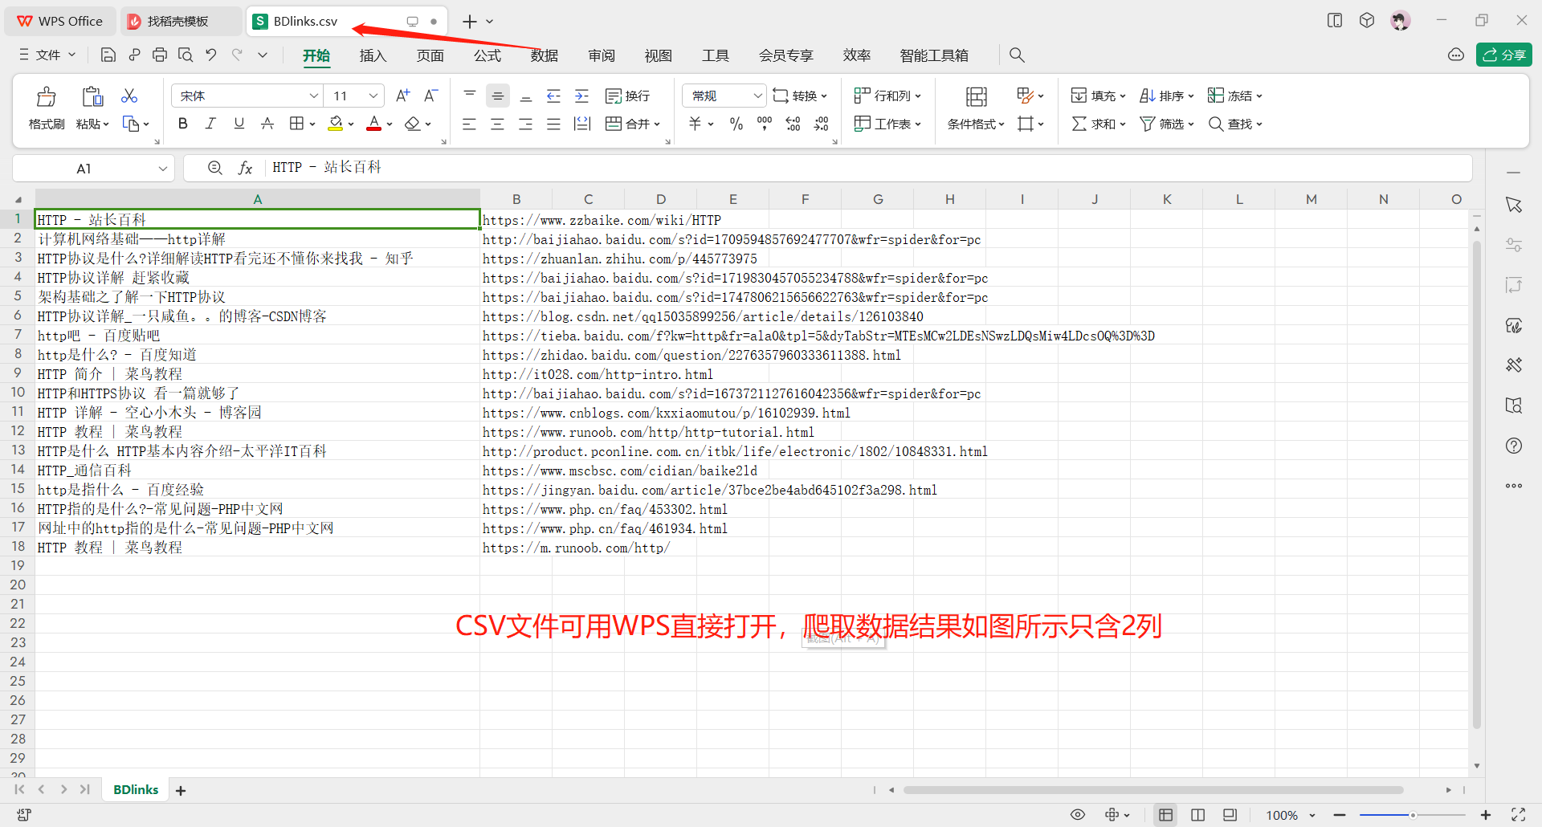1542x827 pixels.
Task: Toggle Underline formatting
Action: pyautogui.click(x=239, y=124)
